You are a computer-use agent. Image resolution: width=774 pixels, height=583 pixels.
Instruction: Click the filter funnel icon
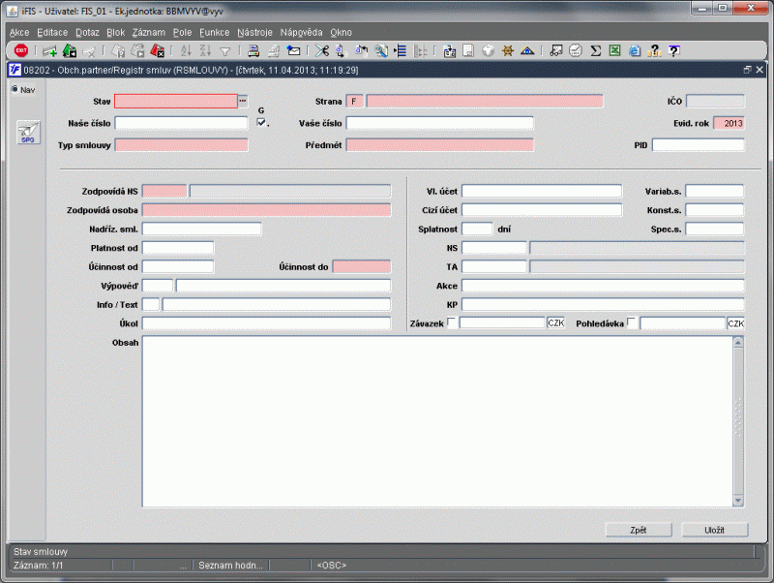coord(225,51)
